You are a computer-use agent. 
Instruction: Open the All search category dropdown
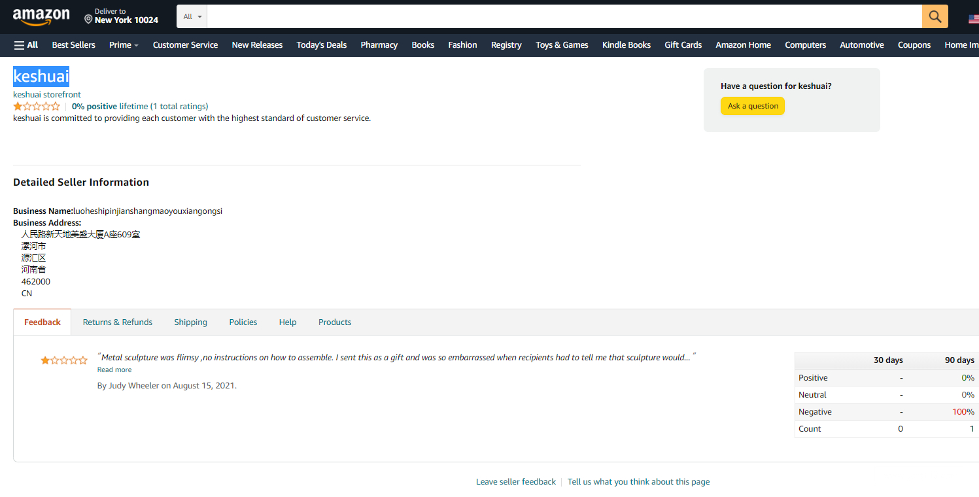192,16
